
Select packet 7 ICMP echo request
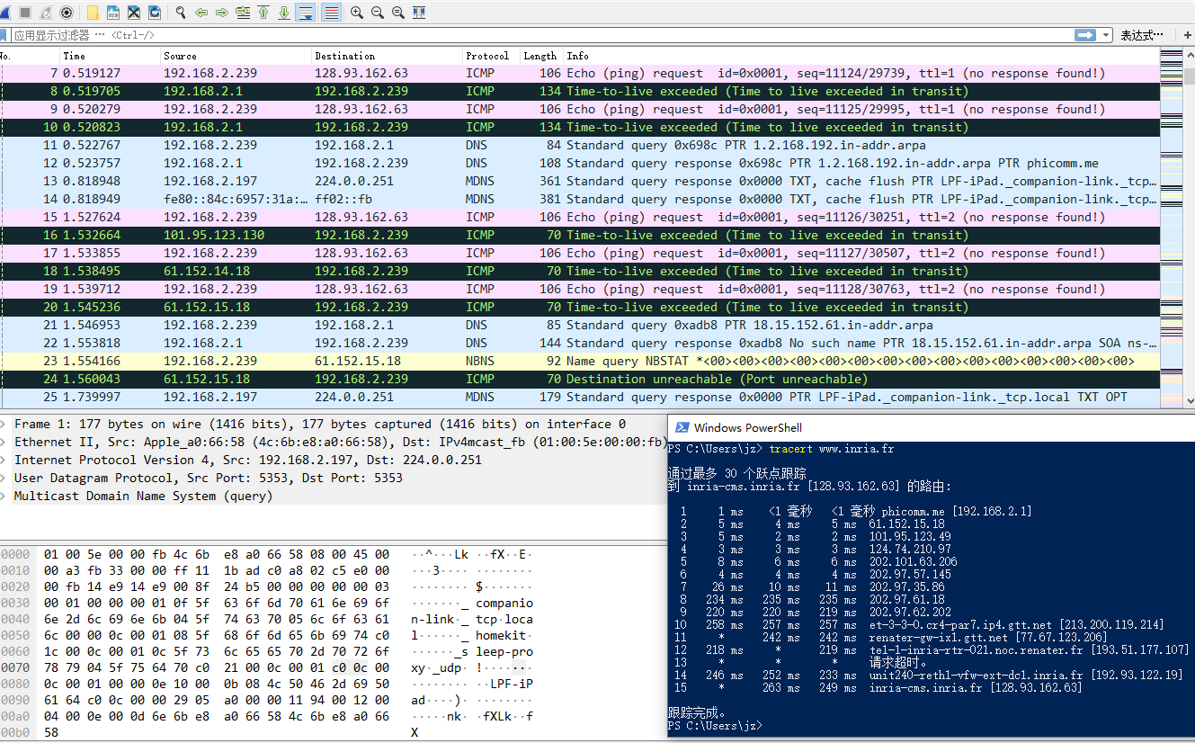(x=579, y=73)
